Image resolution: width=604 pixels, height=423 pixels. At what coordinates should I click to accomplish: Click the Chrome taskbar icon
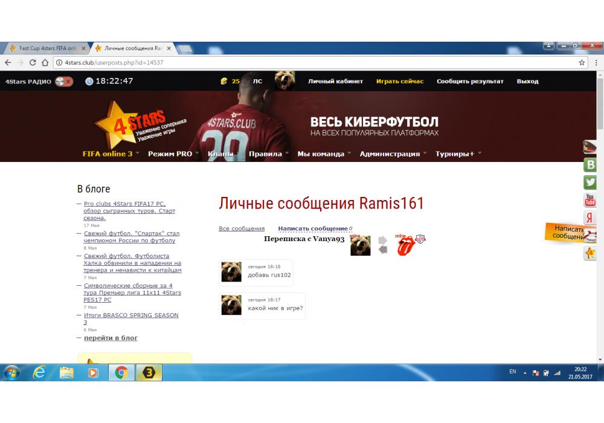(121, 372)
